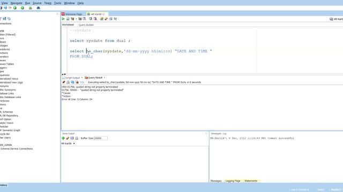This screenshot has height=192, width=343.
Task: Click the first green navigate circle icon
Action: click(x=15, y=8)
